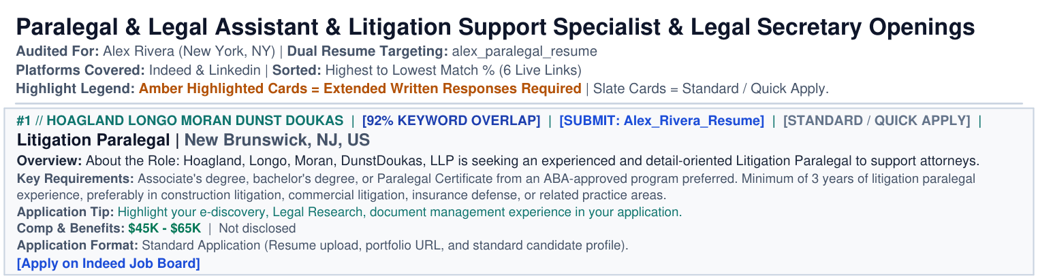Click the New Brunswick, NJ, US location

tap(277, 141)
